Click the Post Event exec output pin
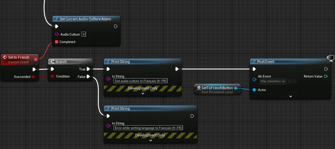This screenshot has width=335, height=149. pos(326,69)
